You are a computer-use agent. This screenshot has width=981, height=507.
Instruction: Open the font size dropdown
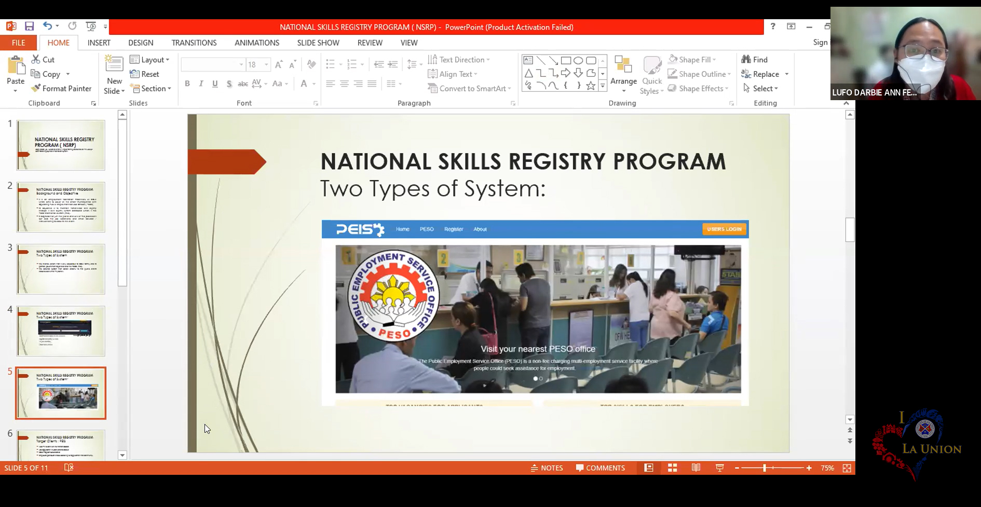click(x=266, y=64)
